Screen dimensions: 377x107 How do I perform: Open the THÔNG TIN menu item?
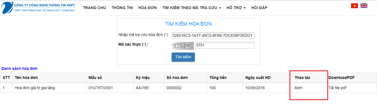(x=122, y=8)
